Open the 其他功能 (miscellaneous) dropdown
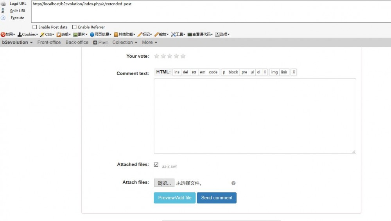391x221 pixels. pos(125,34)
